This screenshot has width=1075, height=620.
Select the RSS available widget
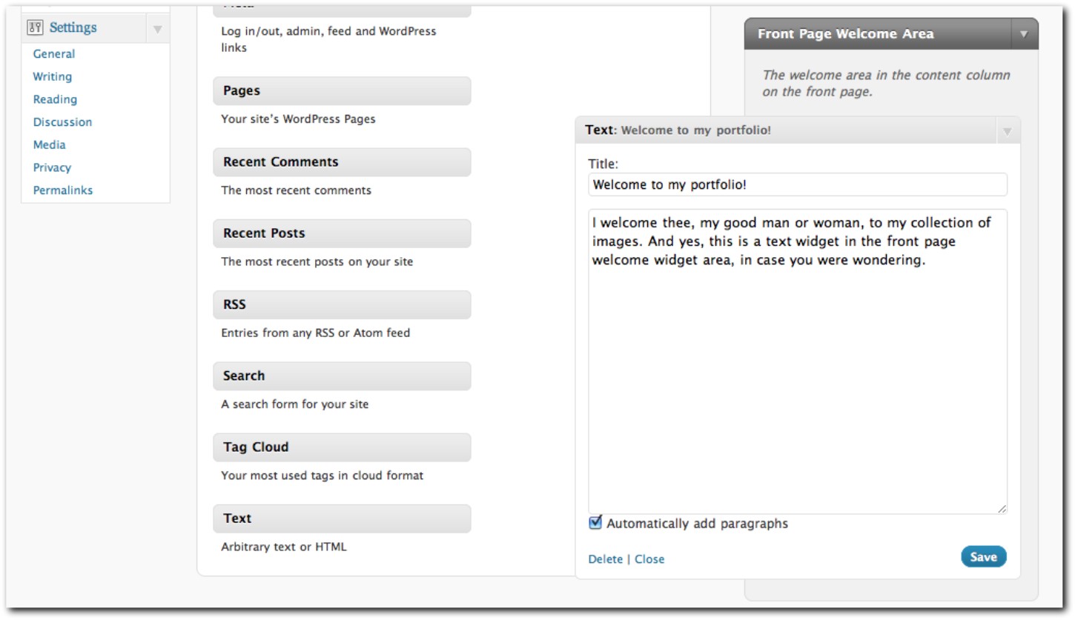tap(342, 304)
